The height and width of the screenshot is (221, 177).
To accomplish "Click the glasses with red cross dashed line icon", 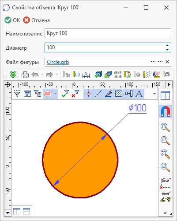I will [166, 183].
